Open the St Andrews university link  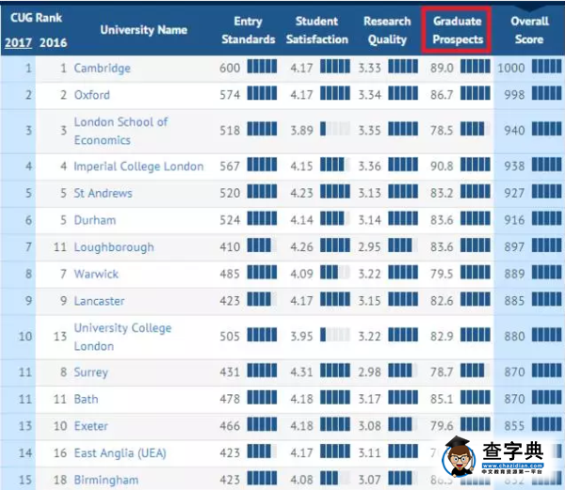click(x=103, y=193)
